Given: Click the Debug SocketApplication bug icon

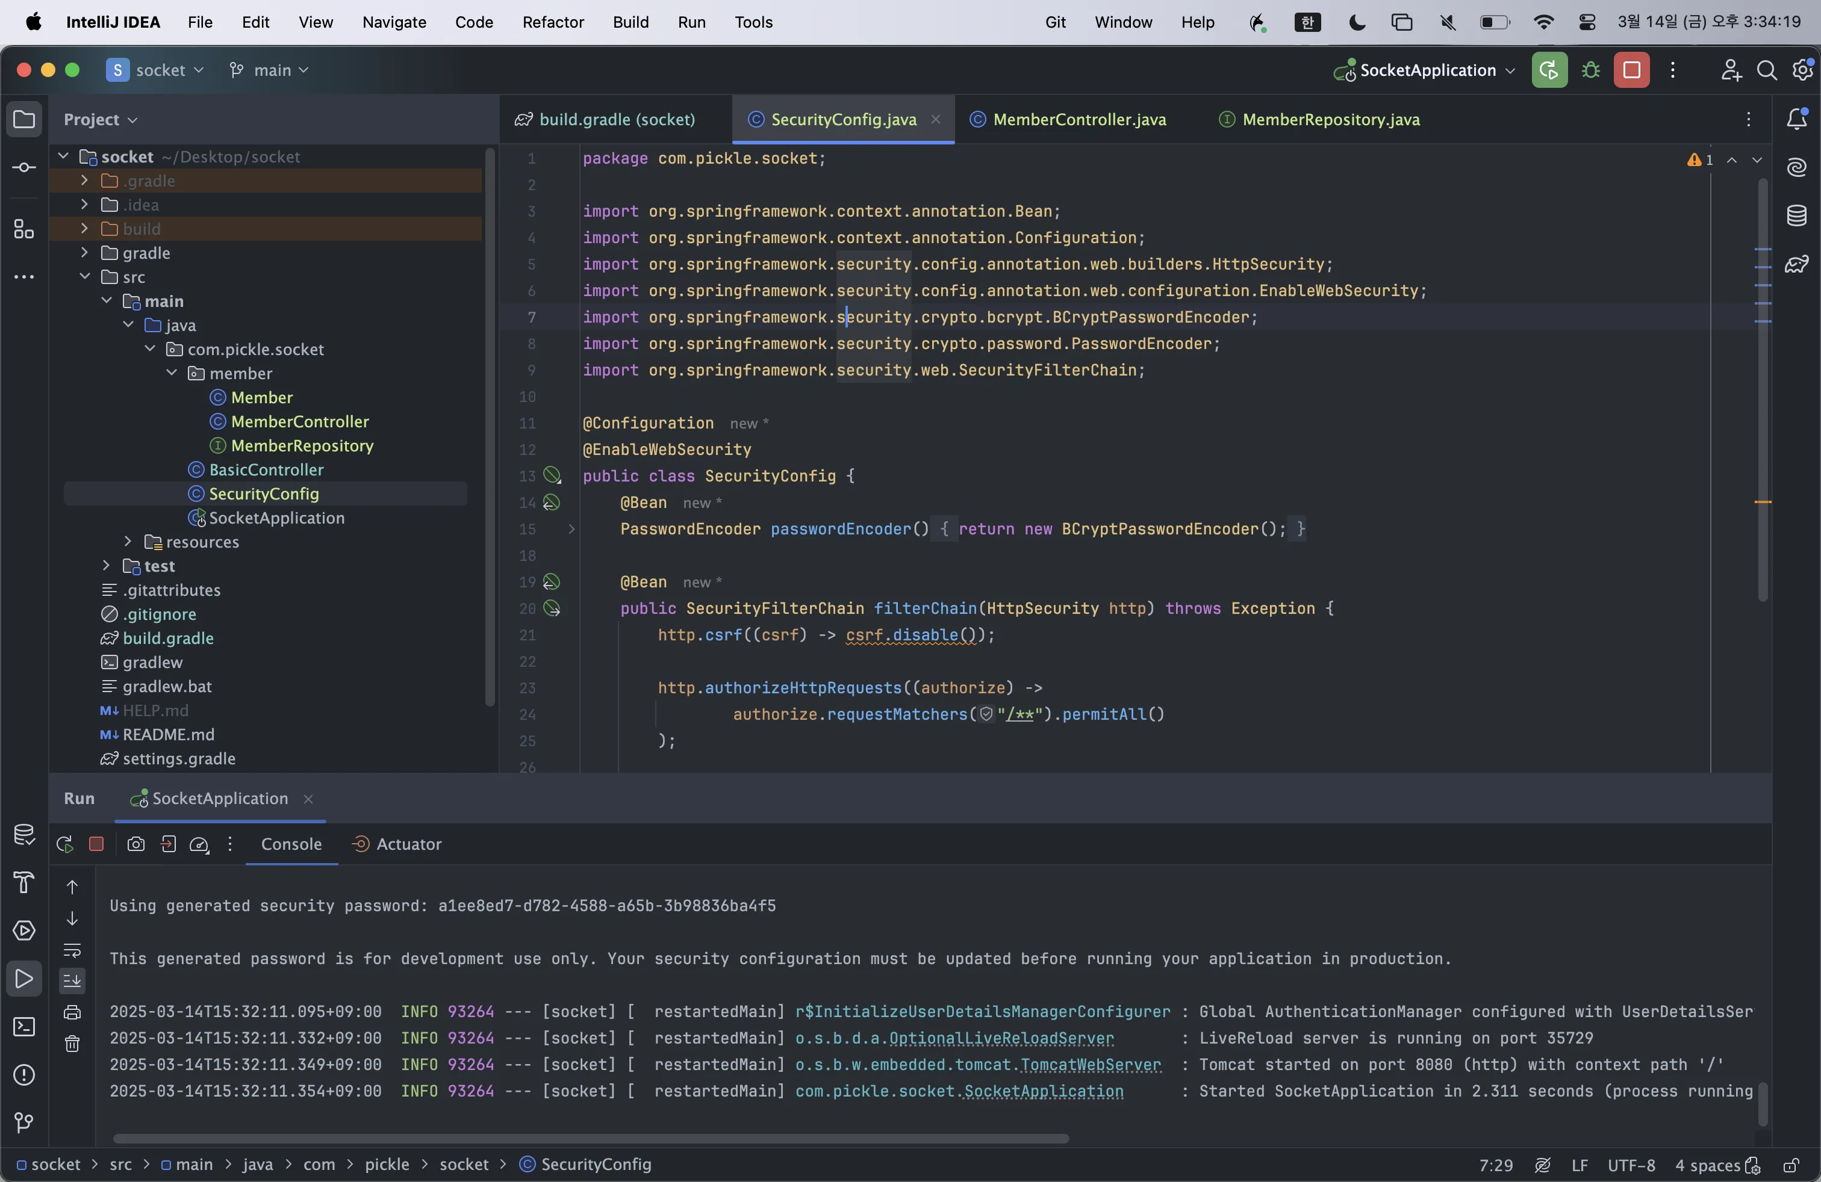Looking at the screenshot, I should pyautogui.click(x=1591, y=70).
